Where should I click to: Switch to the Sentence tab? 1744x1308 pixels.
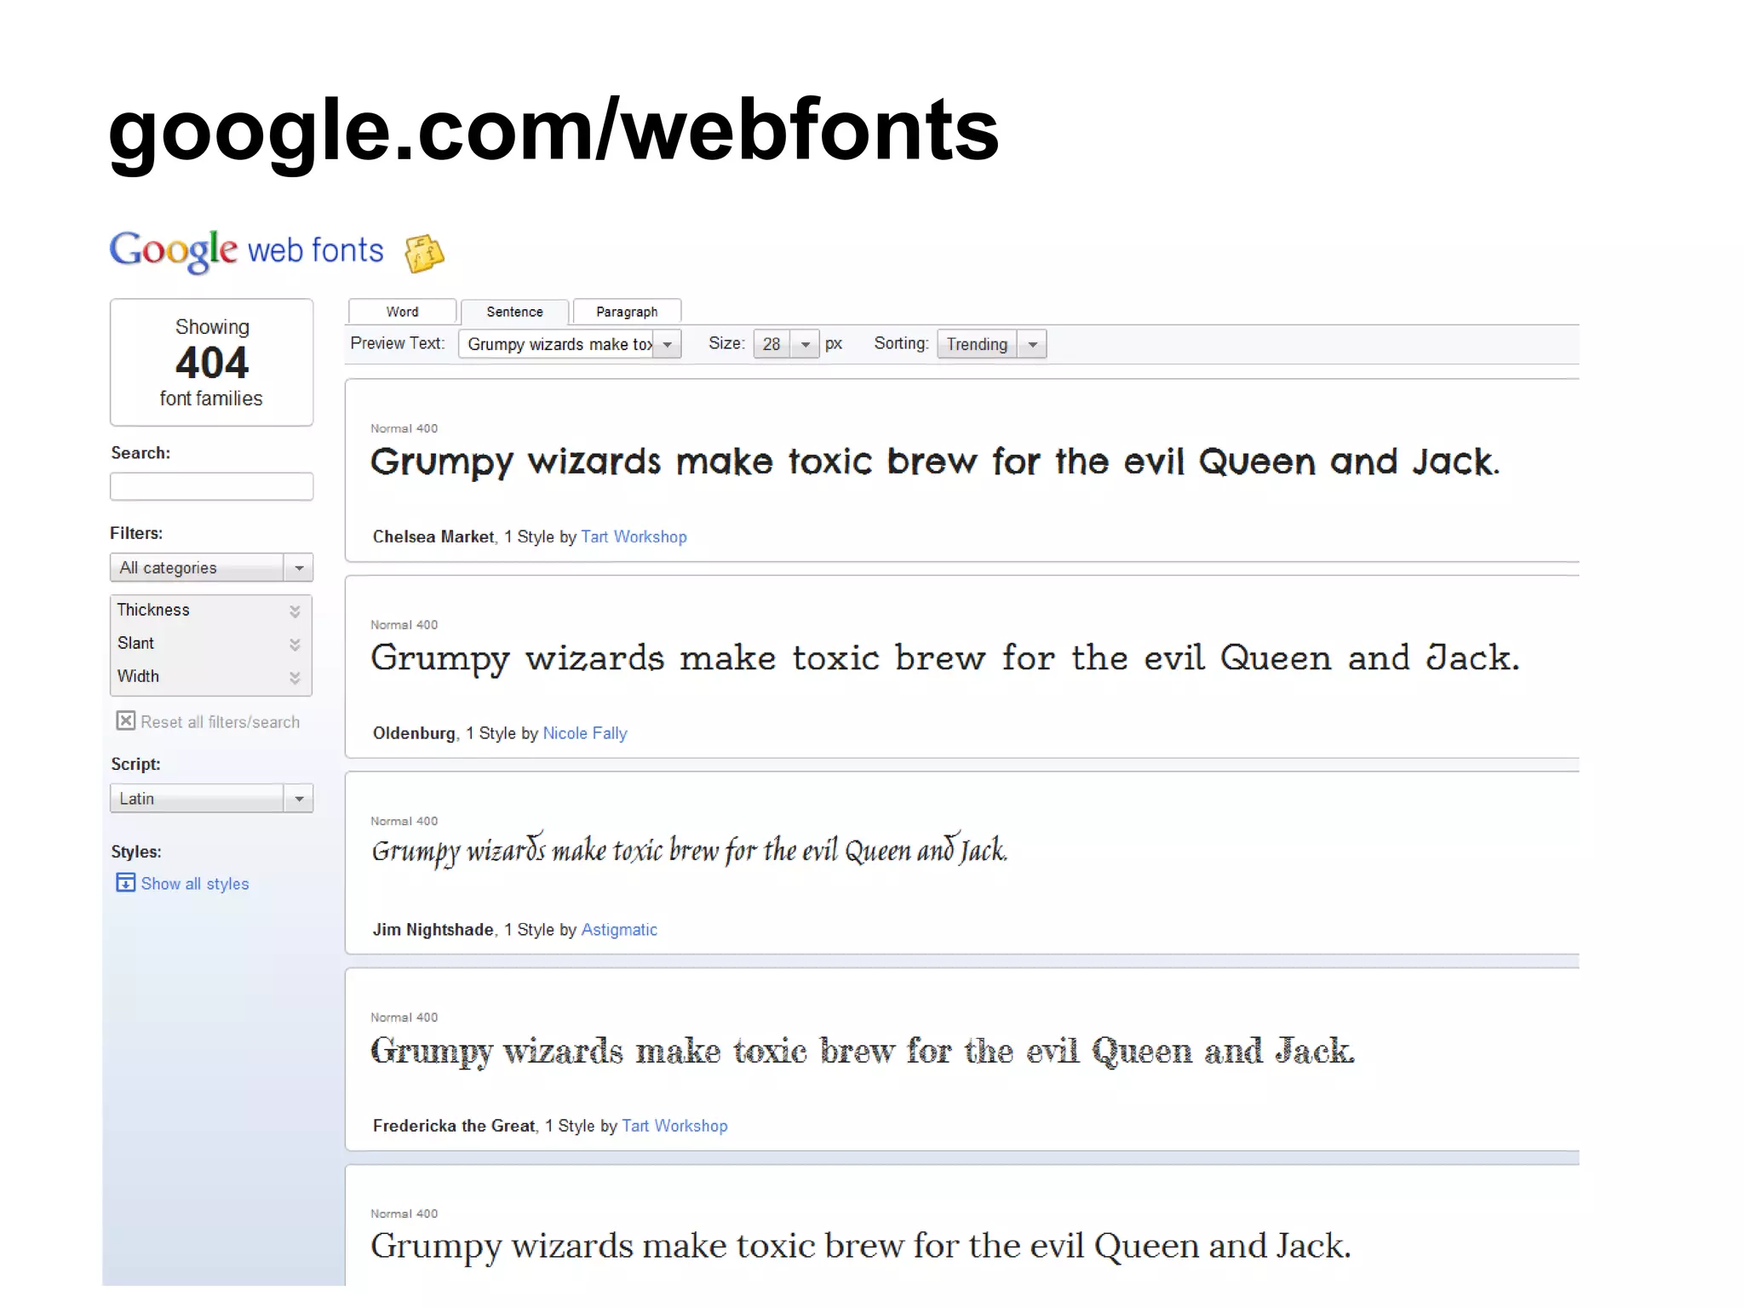(x=514, y=312)
